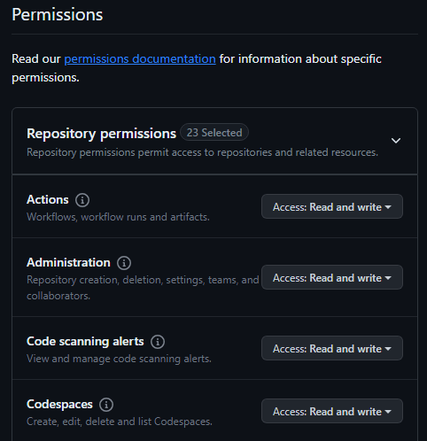Viewport: 427px width, 441px height.
Task: Click the Administration info icon
Action: coord(124,263)
